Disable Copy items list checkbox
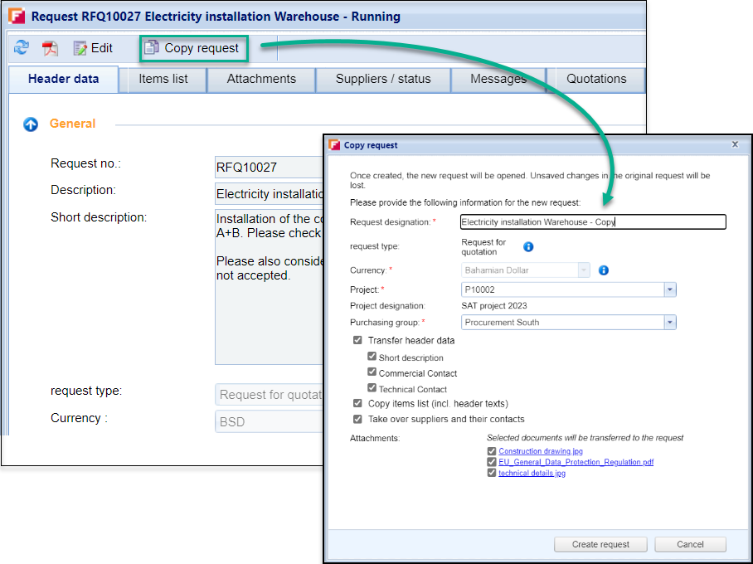The height and width of the screenshot is (564, 753). pos(357,403)
